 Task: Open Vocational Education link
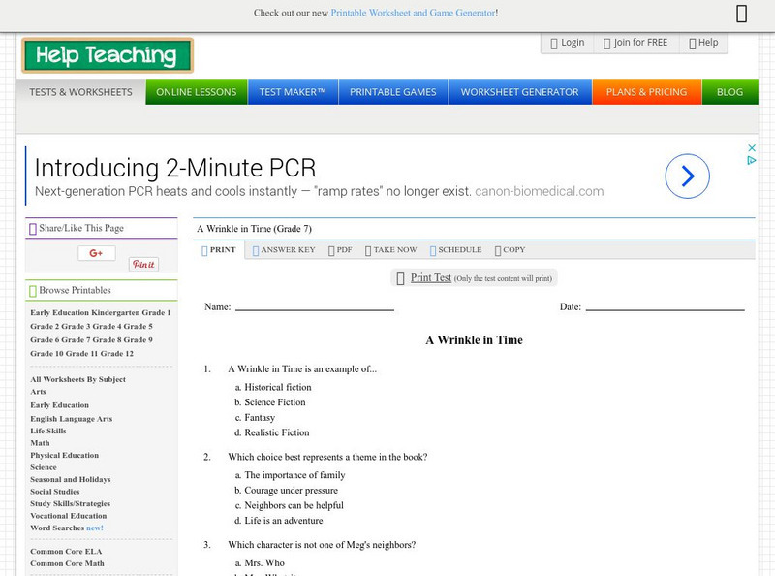[68, 516]
